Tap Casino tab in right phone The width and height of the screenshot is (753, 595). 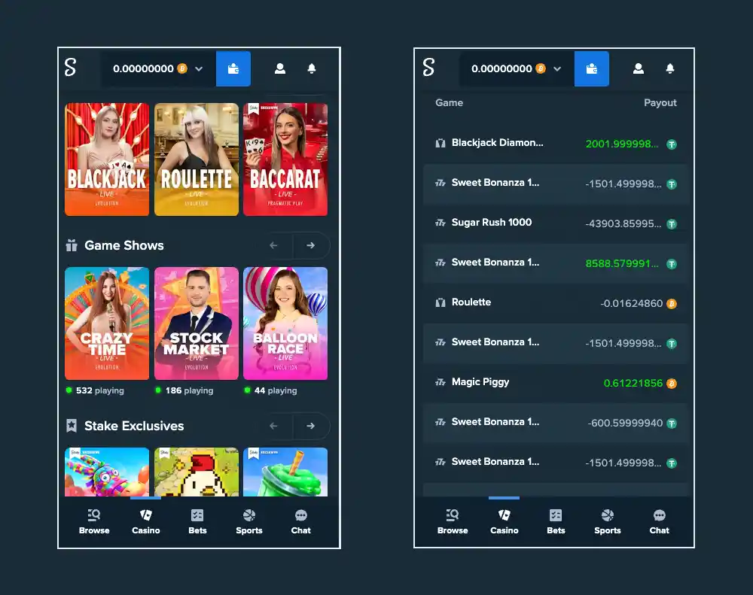[505, 521]
